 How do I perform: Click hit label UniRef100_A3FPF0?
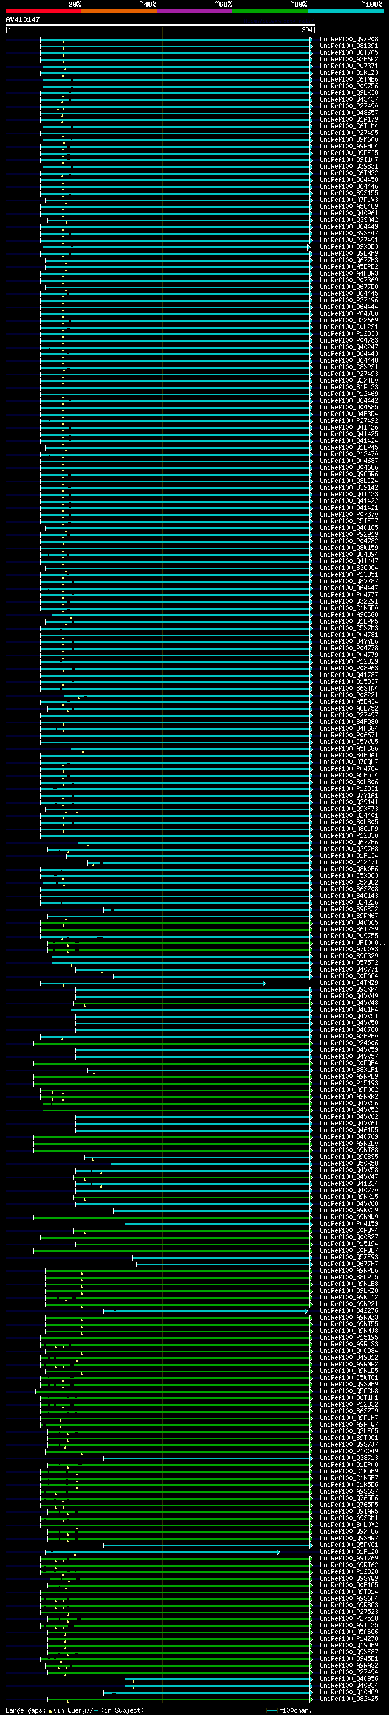[x=348, y=1037]
